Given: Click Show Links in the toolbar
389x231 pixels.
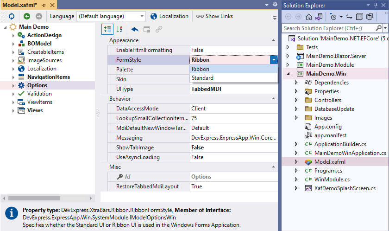Looking at the screenshot, I should point(214,16).
